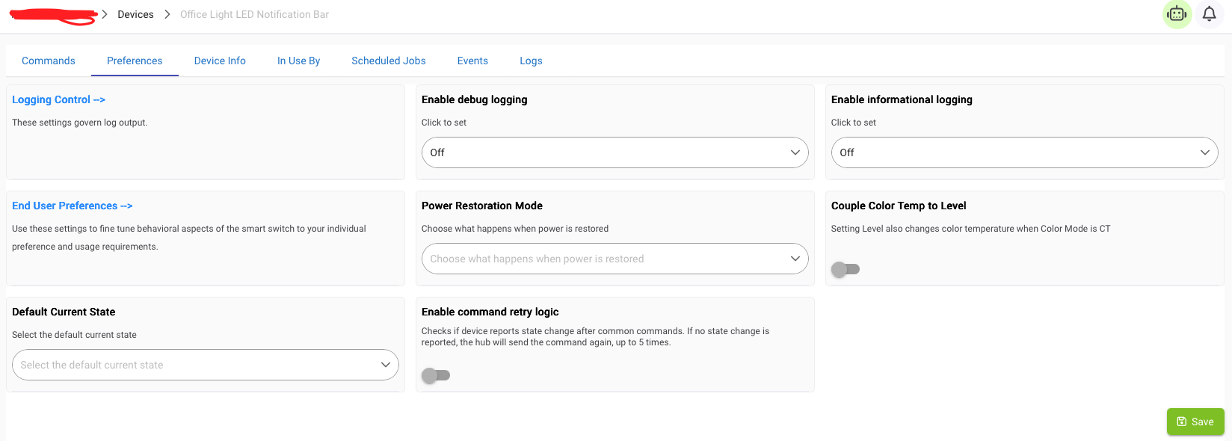Open the Scheduled Jobs tab
The height and width of the screenshot is (441, 1232).
(x=389, y=61)
